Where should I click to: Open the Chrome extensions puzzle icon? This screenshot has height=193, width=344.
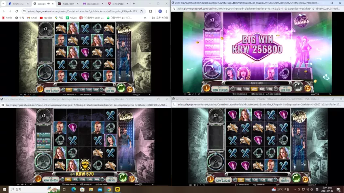click(151, 11)
